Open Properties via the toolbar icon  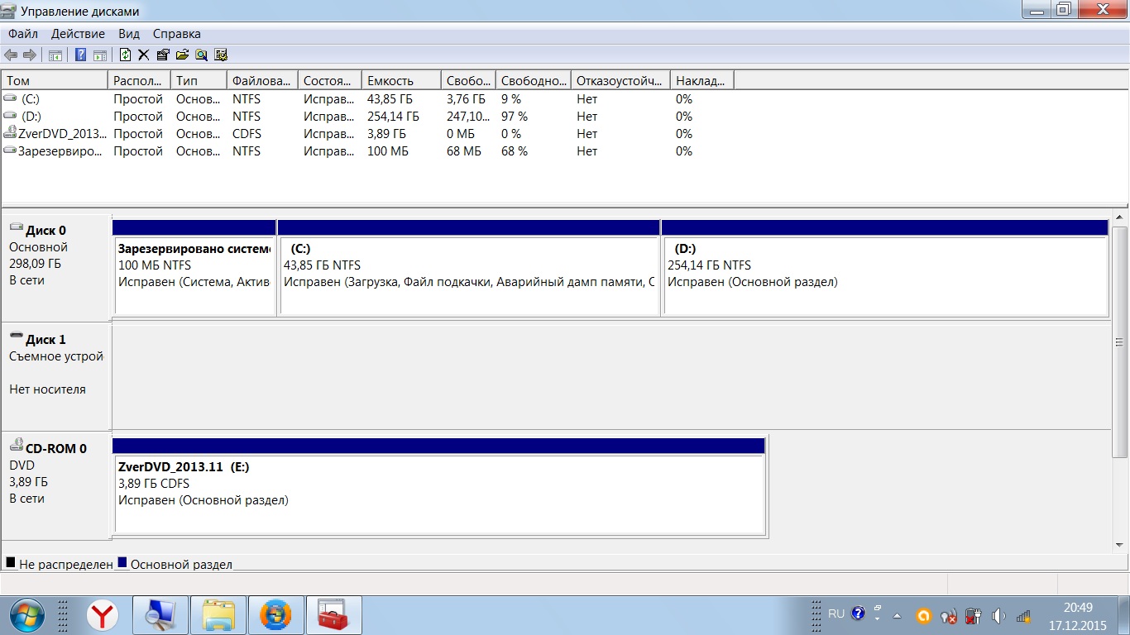coord(162,55)
